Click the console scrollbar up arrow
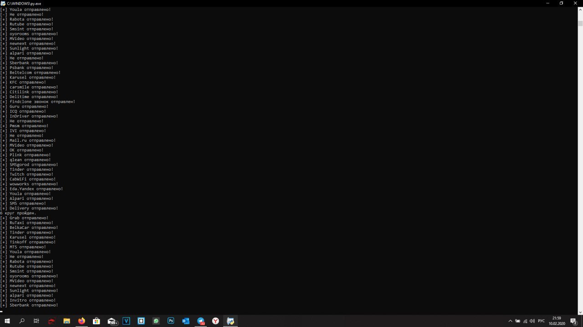 (x=580, y=9)
